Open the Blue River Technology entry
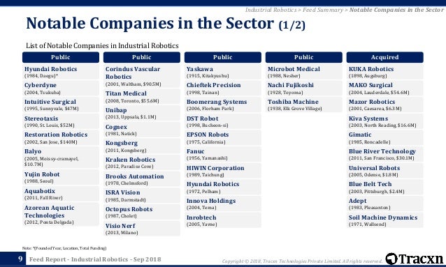The image size is (446, 267). point(384,154)
